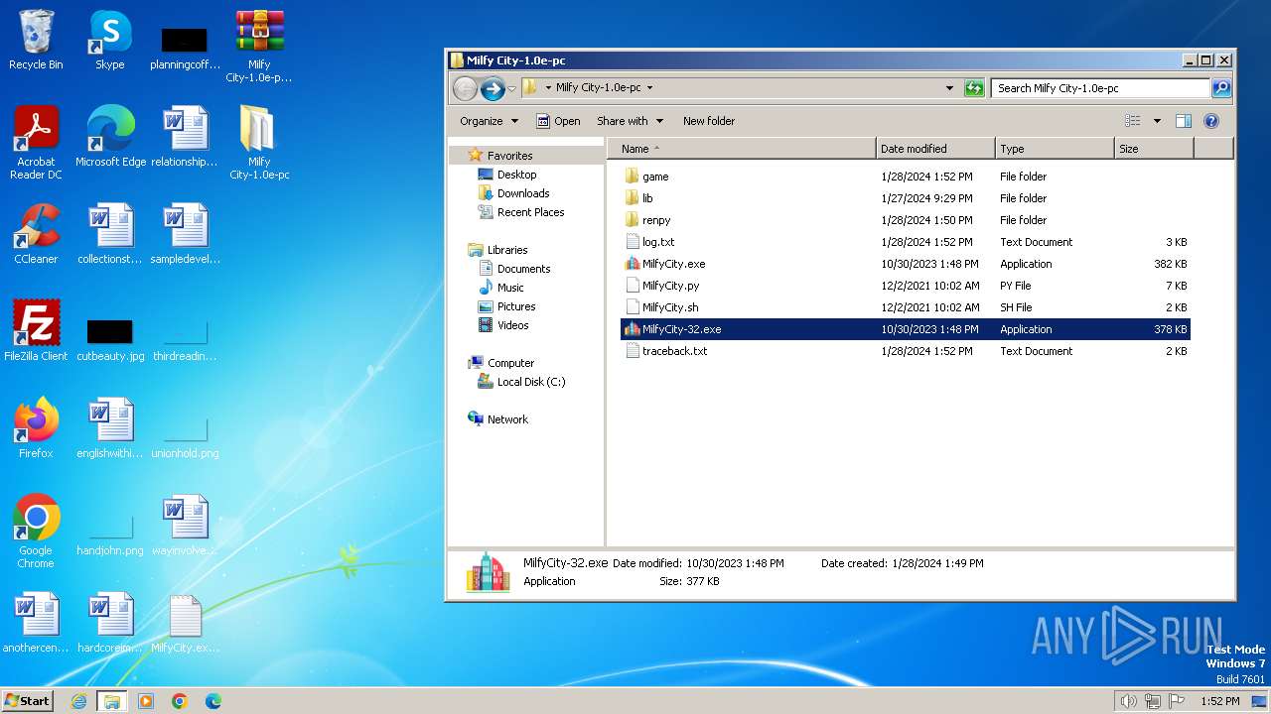Screen dimensions: 1271x714
Task: Select the renpy folder row
Action: point(905,220)
